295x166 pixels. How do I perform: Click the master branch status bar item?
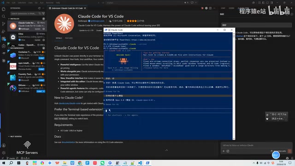click(11, 158)
